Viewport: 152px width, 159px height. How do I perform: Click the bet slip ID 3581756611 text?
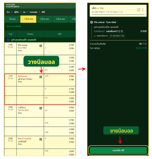(98, 12)
